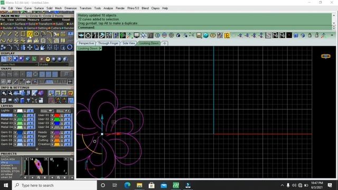This screenshot has height=190, width=338.
Task: Click the gold ring view widget in viewport corner
Action: tap(326, 56)
